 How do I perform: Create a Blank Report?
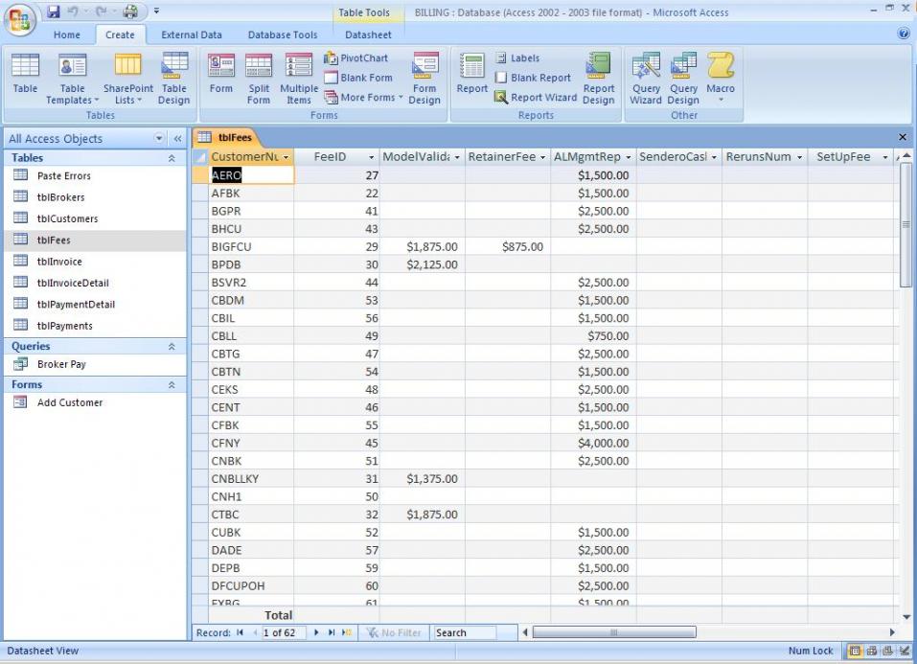point(532,78)
